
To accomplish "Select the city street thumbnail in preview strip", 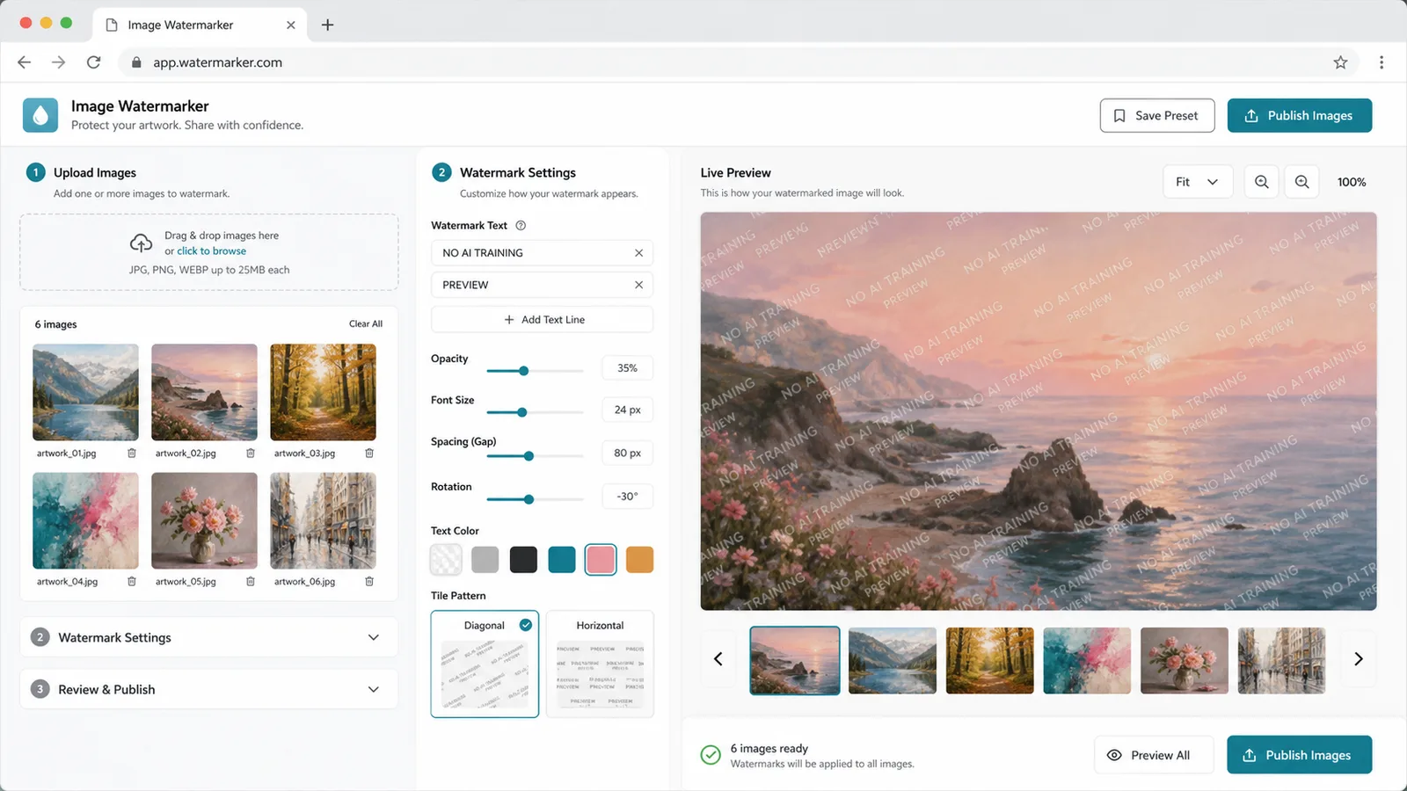I will pyautogui.click(x=1281, y=661).
